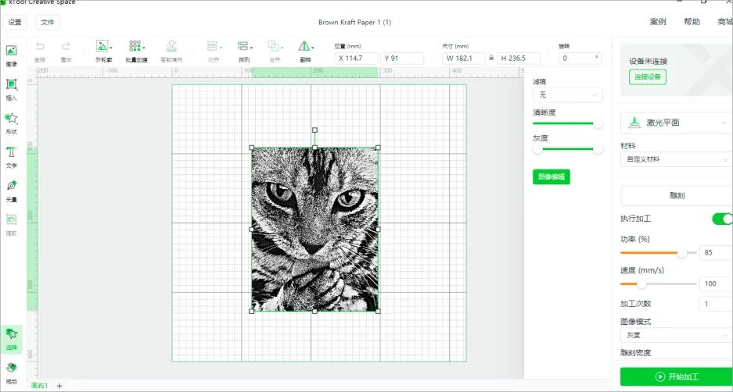Open the 帮助 (help) menu item
The image size is (733, 392).
pyautogui.click(x=692, y=22)
